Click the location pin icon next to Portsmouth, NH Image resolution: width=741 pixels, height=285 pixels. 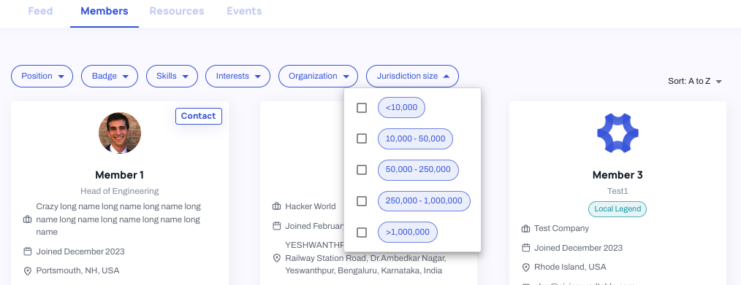coord(28,271)
